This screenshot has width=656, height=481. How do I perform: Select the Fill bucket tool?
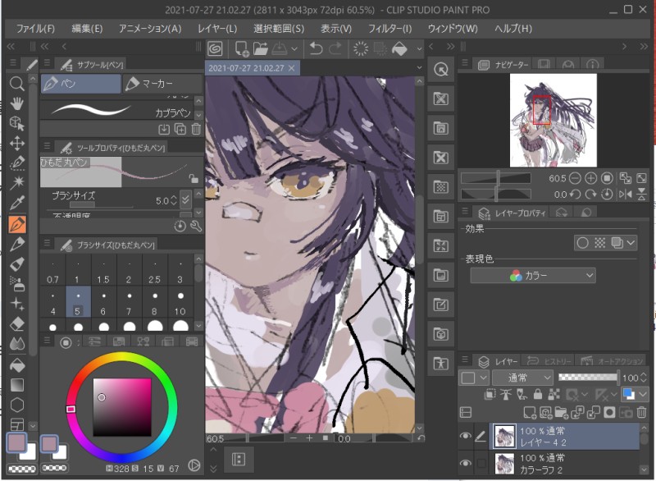click(16, 364)
